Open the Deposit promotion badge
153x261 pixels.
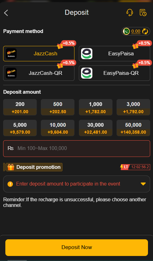33,167
